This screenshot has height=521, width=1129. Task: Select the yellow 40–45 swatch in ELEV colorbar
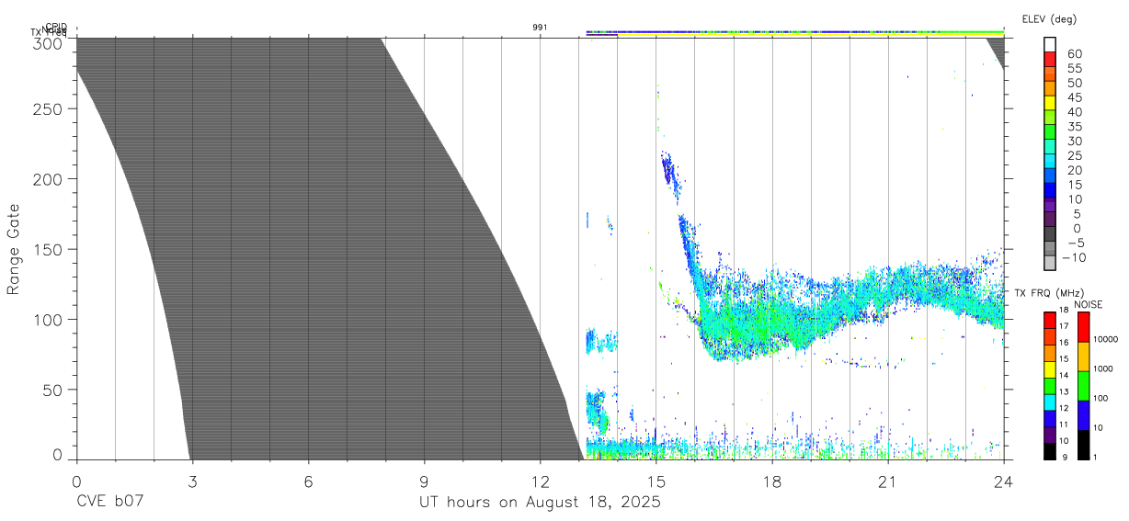coord(1051,104)
